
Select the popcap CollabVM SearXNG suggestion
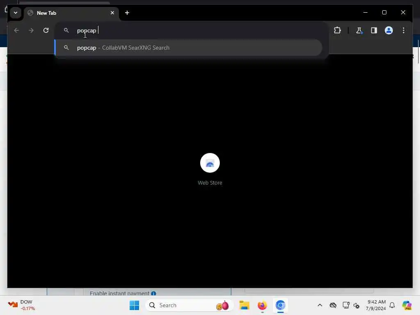(188, 48)
